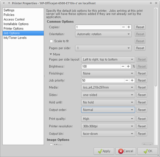Click the Apply button

coord(104,151)
